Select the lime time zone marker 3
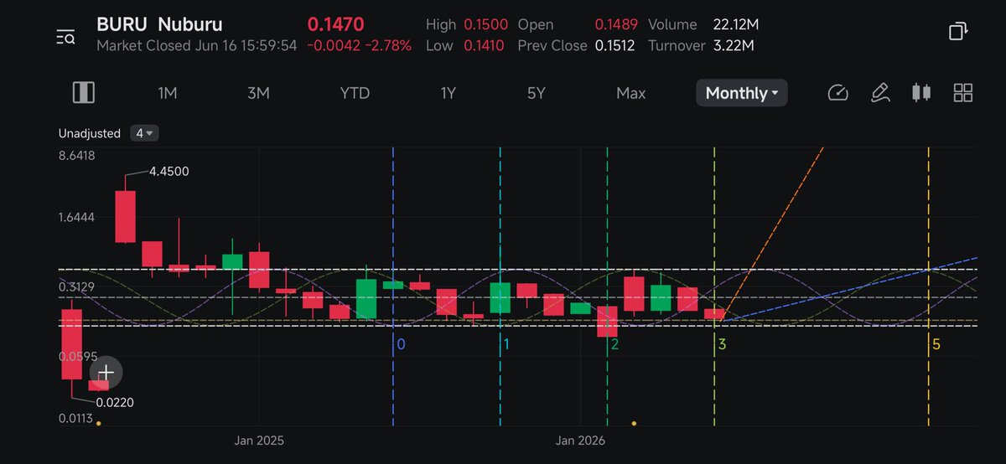The image size is (1006, 464). pyautogui.click(x=722, y=344)
